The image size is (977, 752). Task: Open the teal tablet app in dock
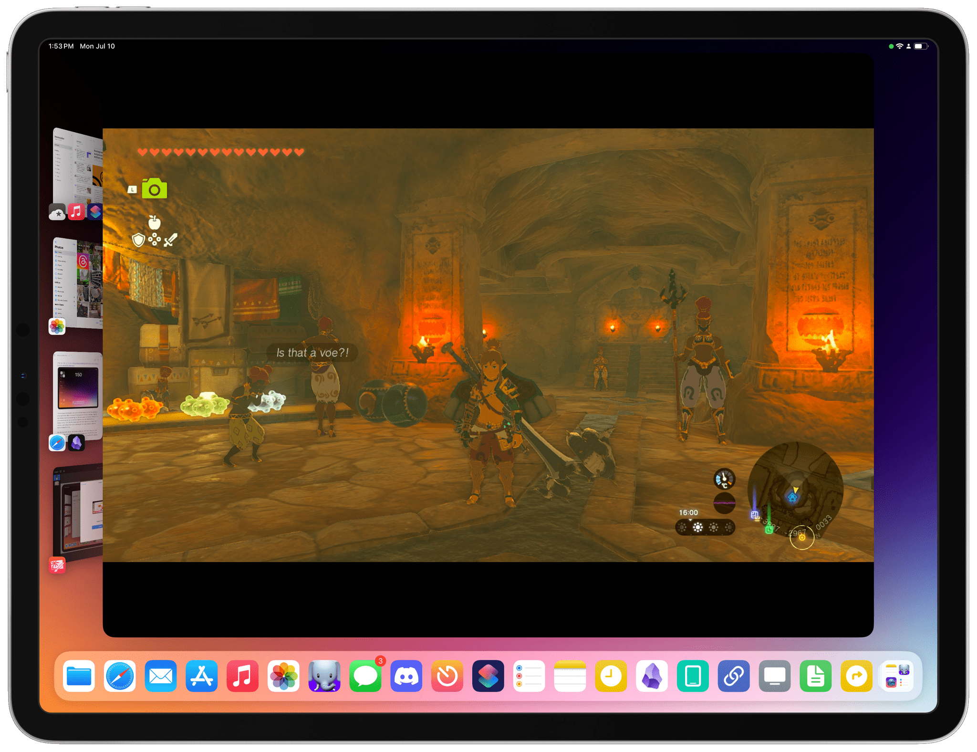tap(693, 676)
